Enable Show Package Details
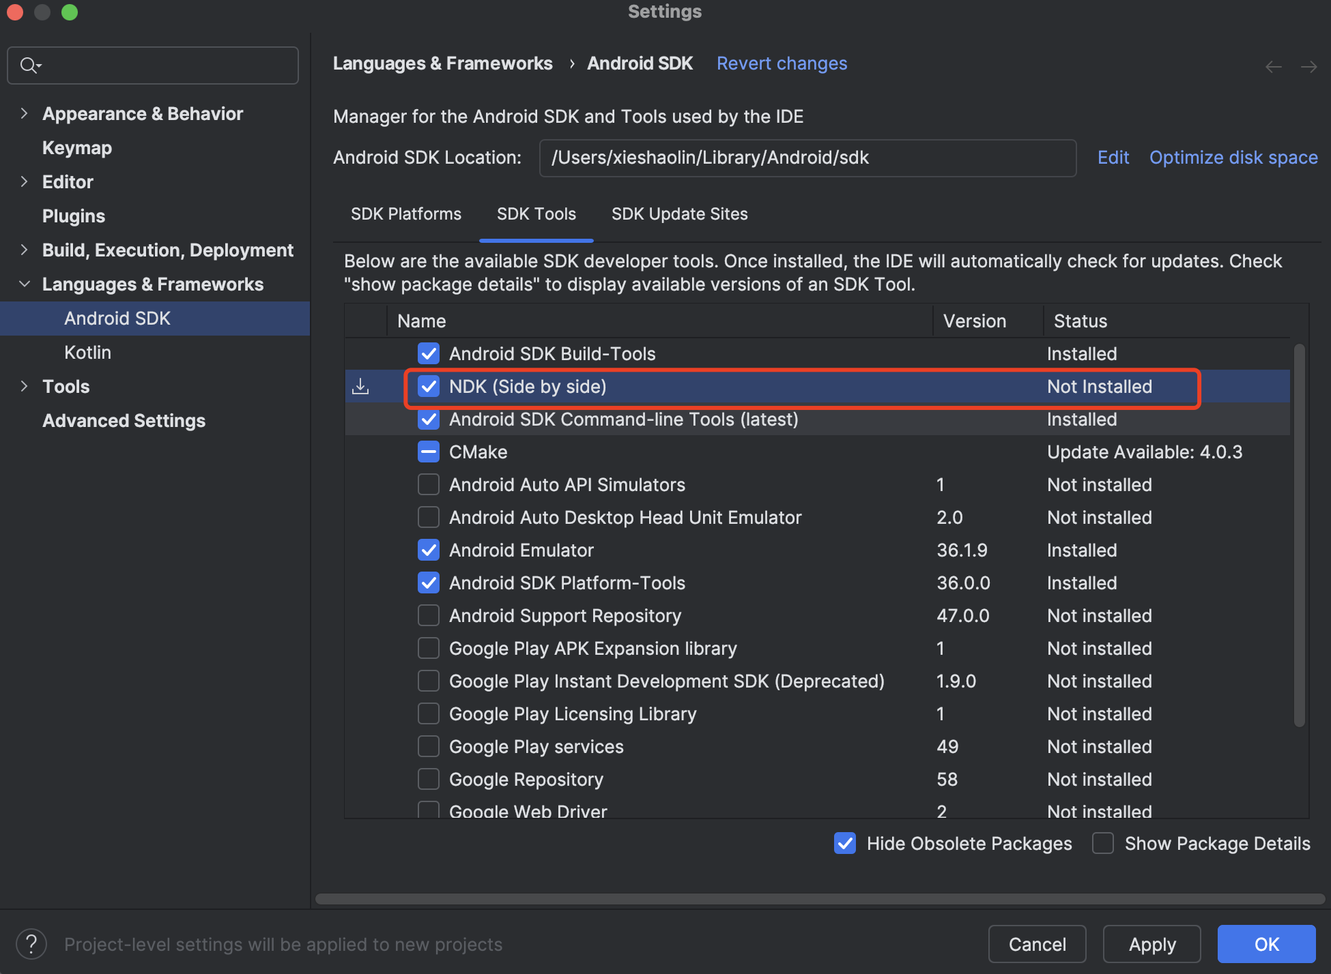Screen dimensions: 1331x974 [1103, 844]
